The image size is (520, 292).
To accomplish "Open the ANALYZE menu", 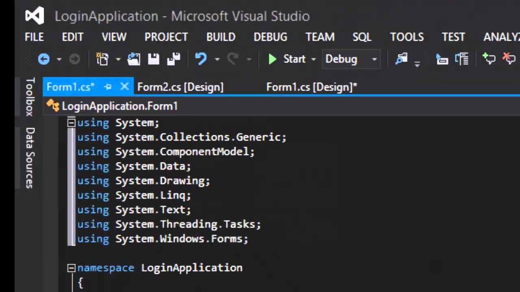I will (x=502, y=37).
